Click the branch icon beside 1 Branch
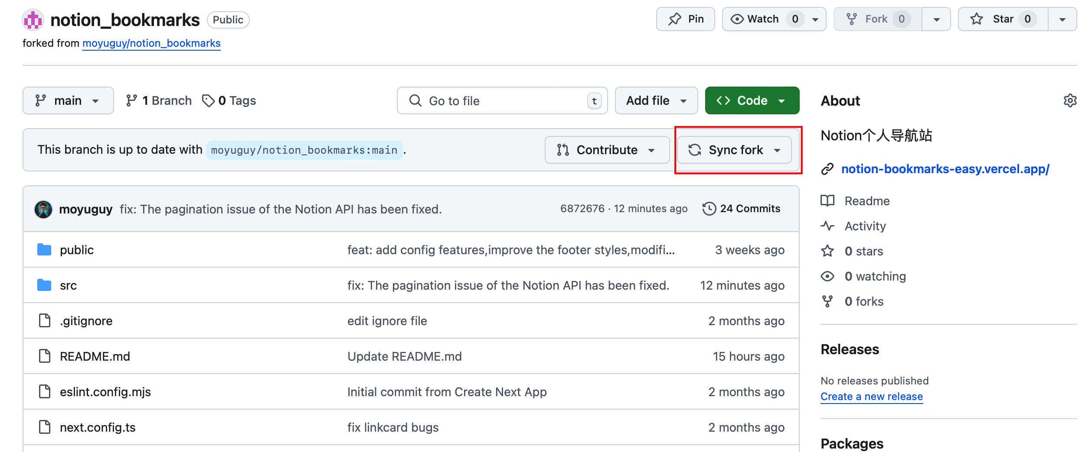1092x452 pixels. [131, 100]
